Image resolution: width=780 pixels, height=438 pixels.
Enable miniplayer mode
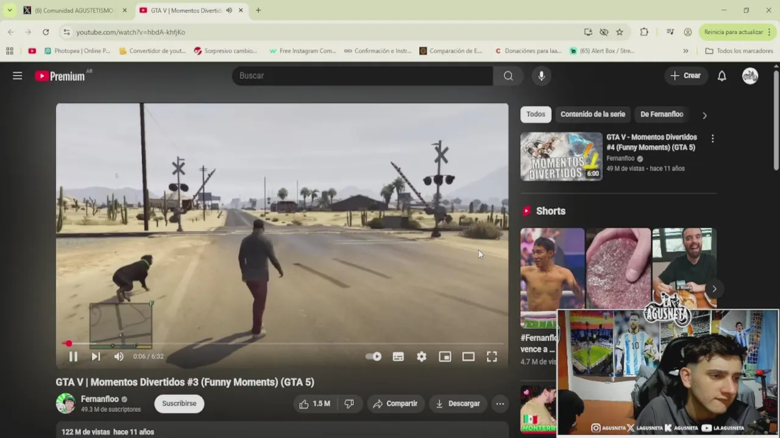(x=445, y=356)
